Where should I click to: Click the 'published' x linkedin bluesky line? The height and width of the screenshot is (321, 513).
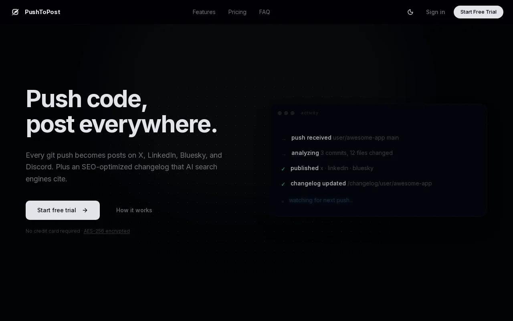point(327,168)
